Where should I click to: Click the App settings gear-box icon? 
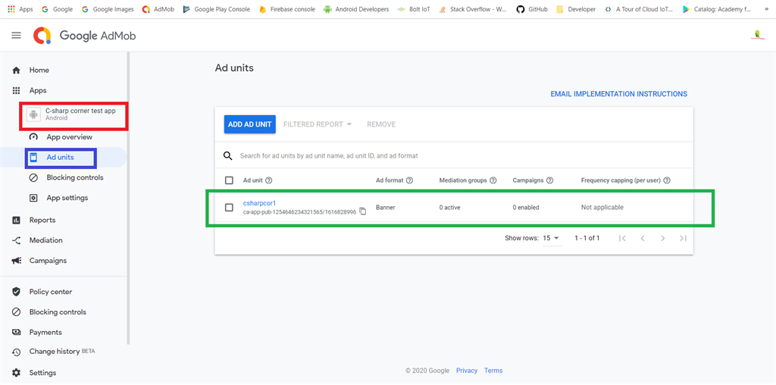coord(33,198)
